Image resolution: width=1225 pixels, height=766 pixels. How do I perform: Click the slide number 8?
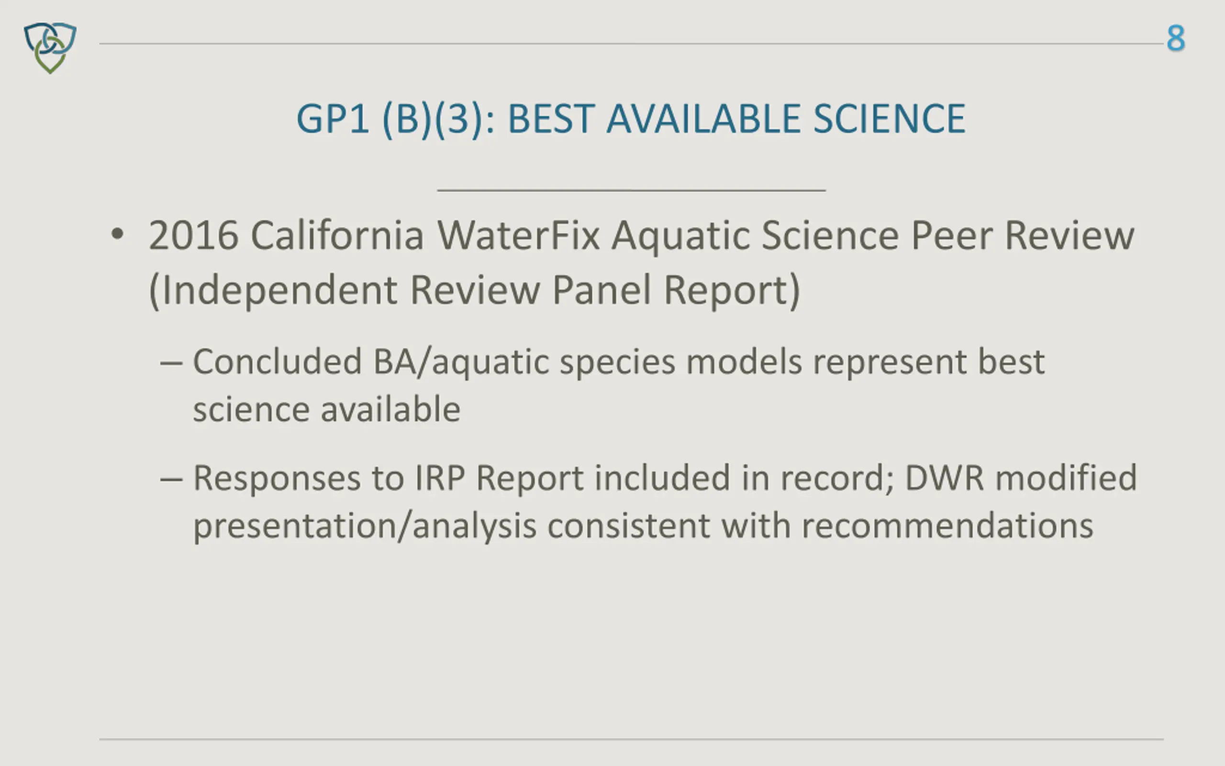pyautogui.click(x=1175, y=38)
